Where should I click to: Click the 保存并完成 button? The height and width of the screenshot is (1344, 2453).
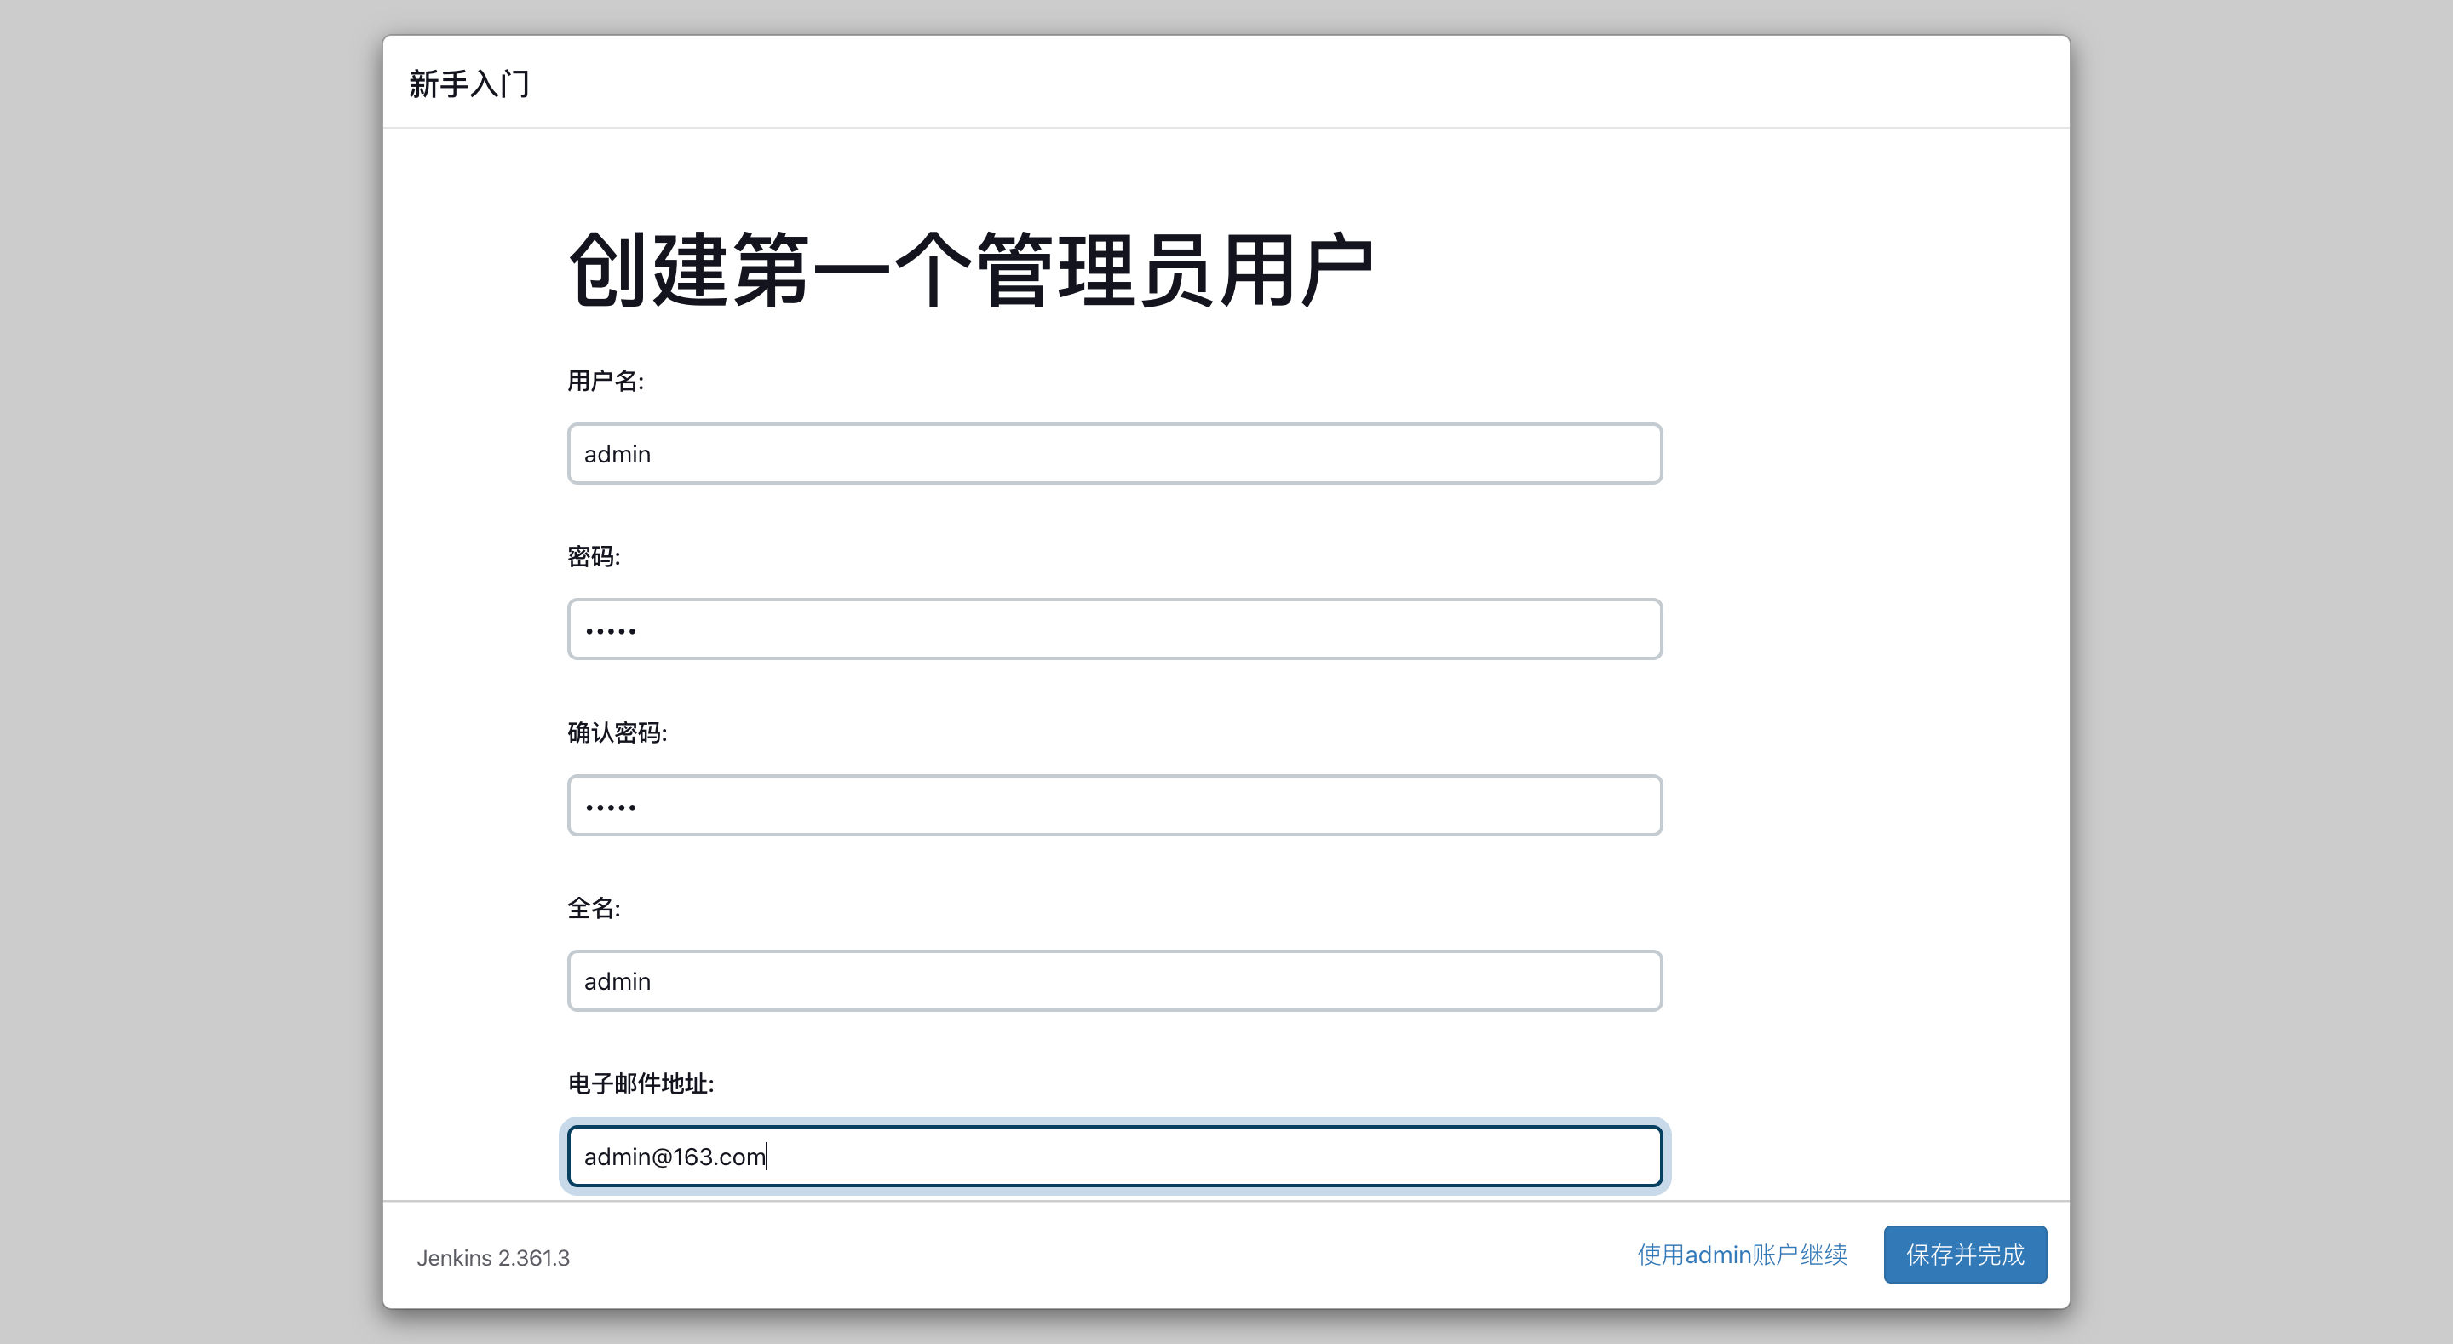pyautogui.click(x=1964, y=1255)
